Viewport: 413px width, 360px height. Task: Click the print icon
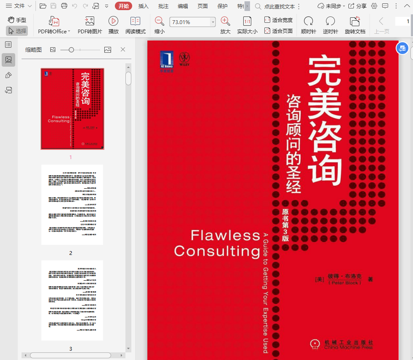64,6
